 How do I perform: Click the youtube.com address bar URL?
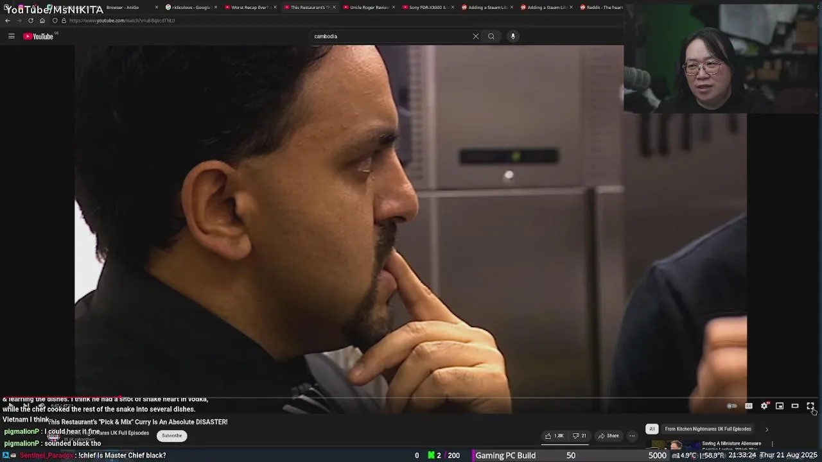click(122, 21)
